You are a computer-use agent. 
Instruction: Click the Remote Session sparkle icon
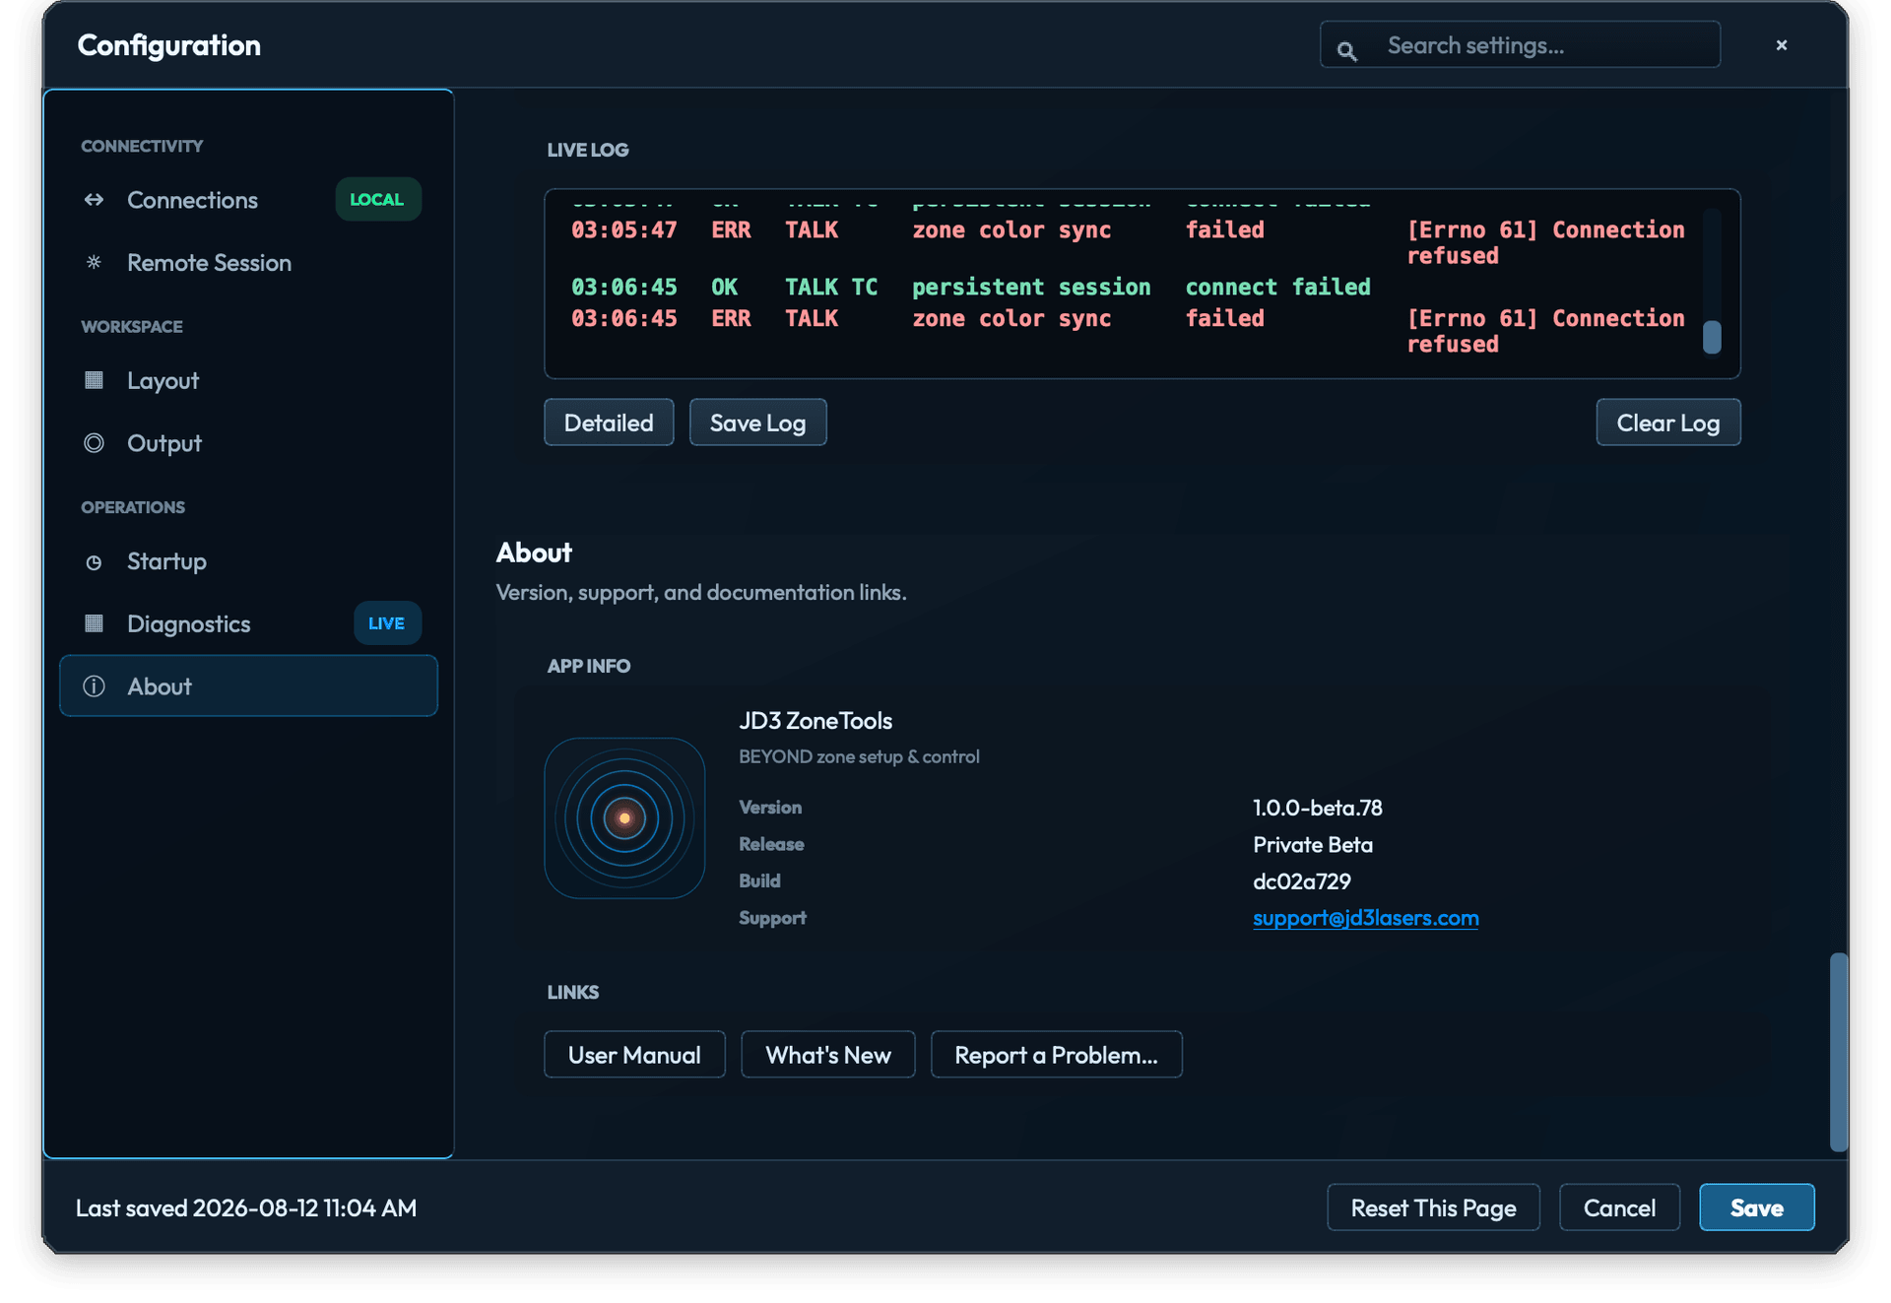94,262
